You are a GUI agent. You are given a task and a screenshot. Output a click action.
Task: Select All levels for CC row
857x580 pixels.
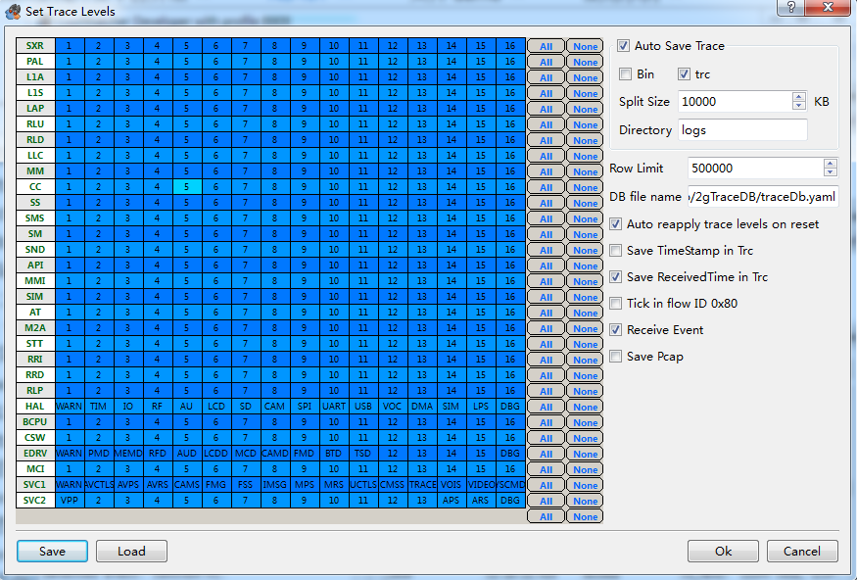coord(546,187)
